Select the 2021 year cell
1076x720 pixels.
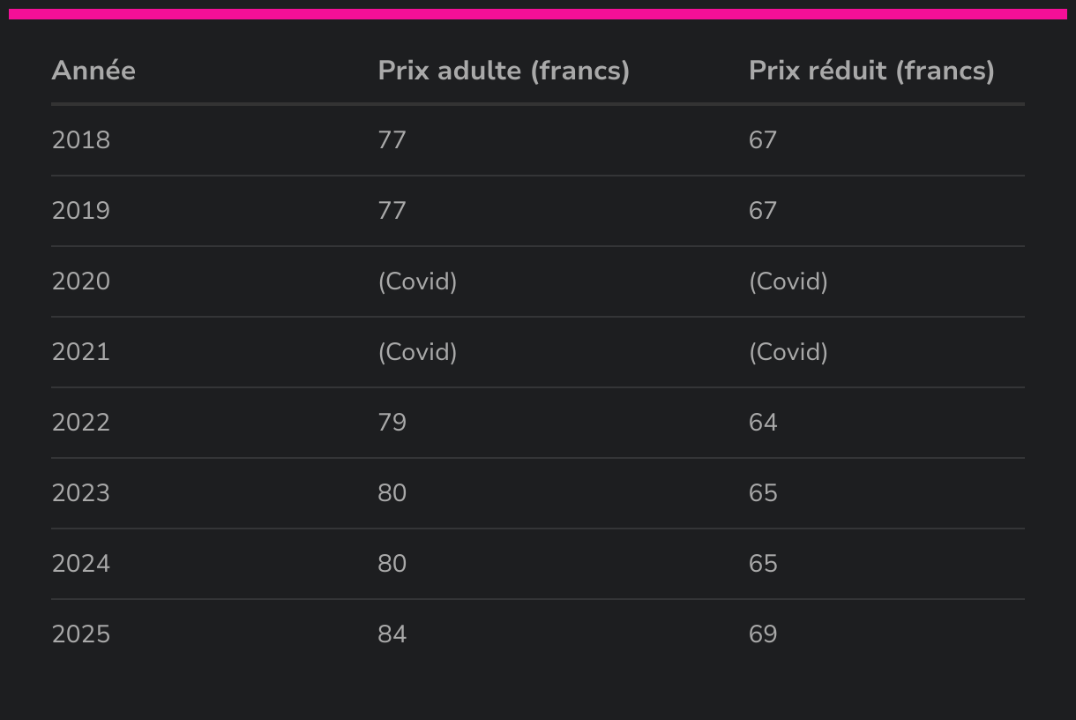pyautogui.click(x=81, y=352)
